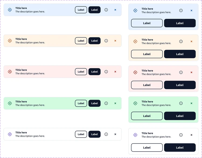The width and height of the screenshot is (202, 158).
Task: Select the large outlined Label button in red card
Action: (147, 85)
